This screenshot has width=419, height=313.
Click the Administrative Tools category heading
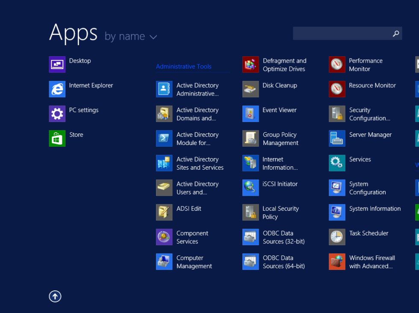[184, 67]
